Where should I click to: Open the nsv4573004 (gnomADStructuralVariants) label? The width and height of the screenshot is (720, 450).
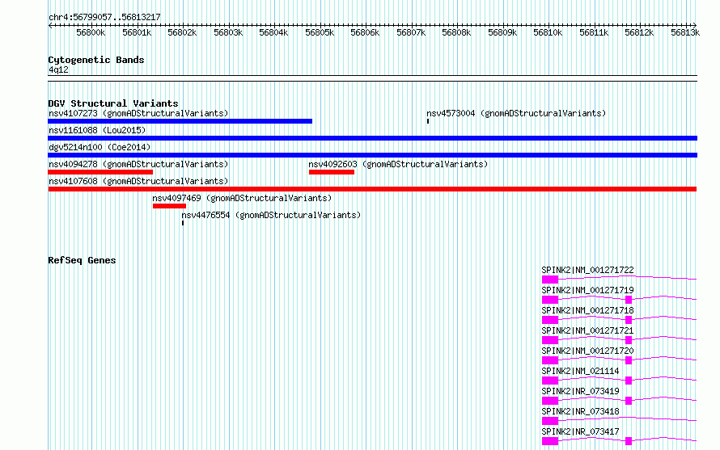pyautogui.click(x=516, y=113)
